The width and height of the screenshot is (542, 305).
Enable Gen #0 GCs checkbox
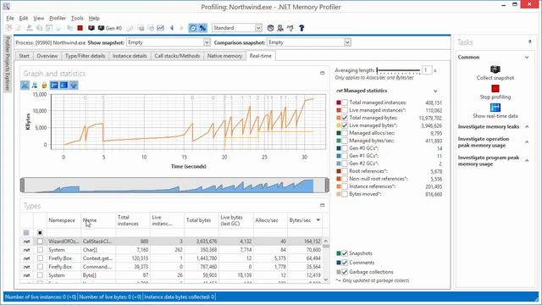345,148
